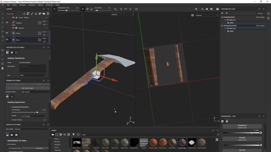The width and height of the screenshot is (271, 152).
Task: Toggle WoodenPartMat texture set visibility
Action: pyautogui.click(x=222, y=26)
